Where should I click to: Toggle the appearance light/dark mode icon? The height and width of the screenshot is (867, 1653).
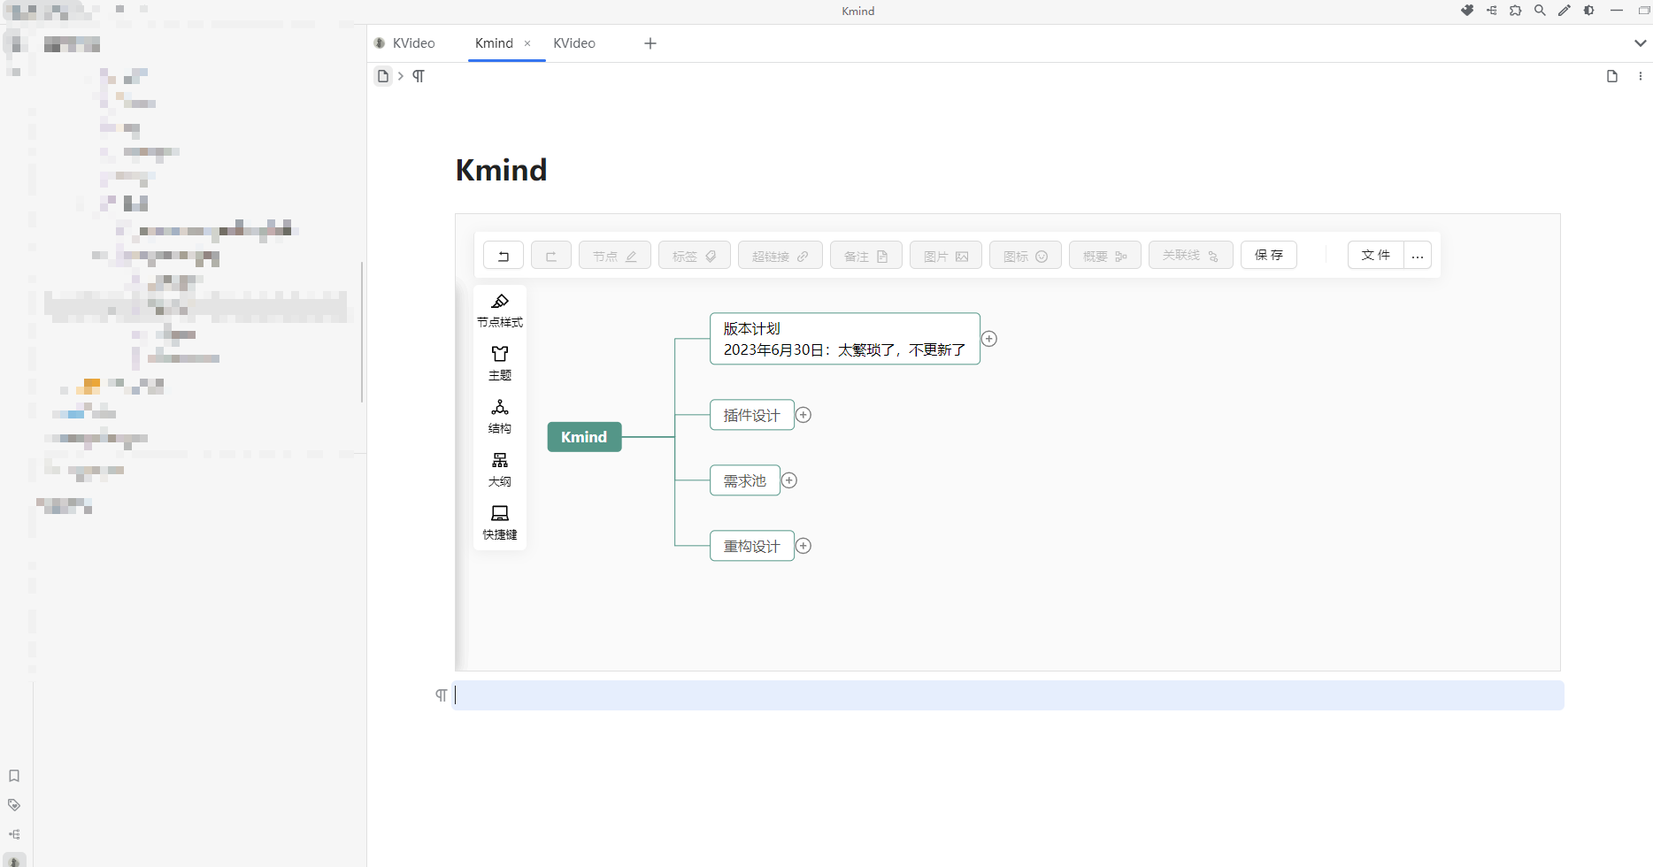tap(1589, 11)
